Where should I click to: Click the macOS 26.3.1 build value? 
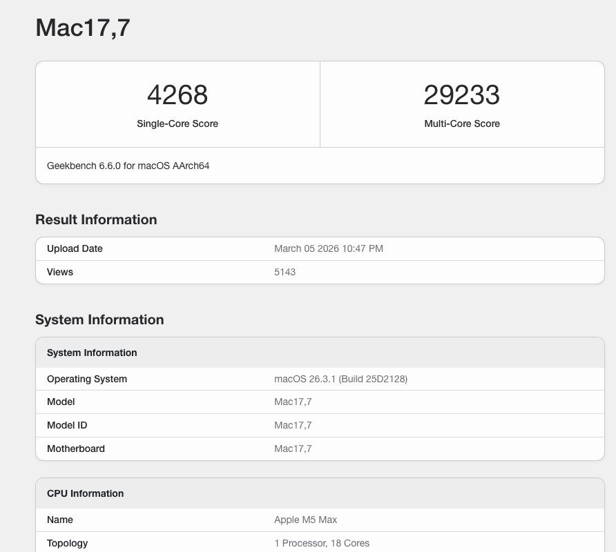(x=340, y=379)
